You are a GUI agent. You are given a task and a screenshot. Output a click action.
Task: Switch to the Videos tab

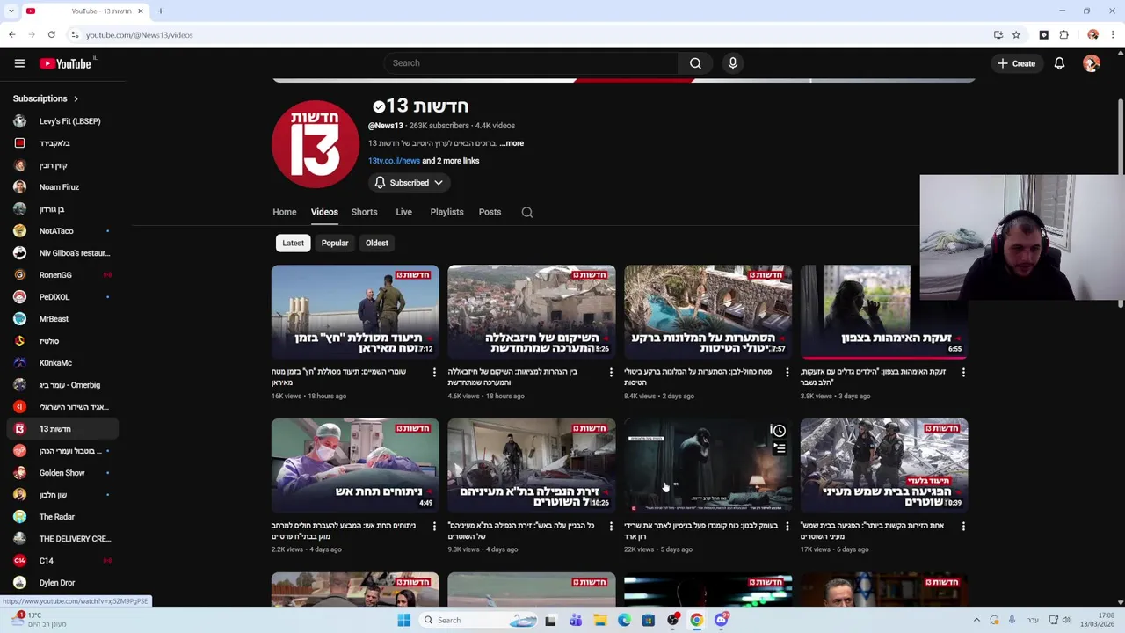[324, 212]
